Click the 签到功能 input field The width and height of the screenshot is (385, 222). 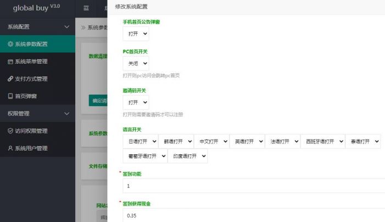point(253,186)
